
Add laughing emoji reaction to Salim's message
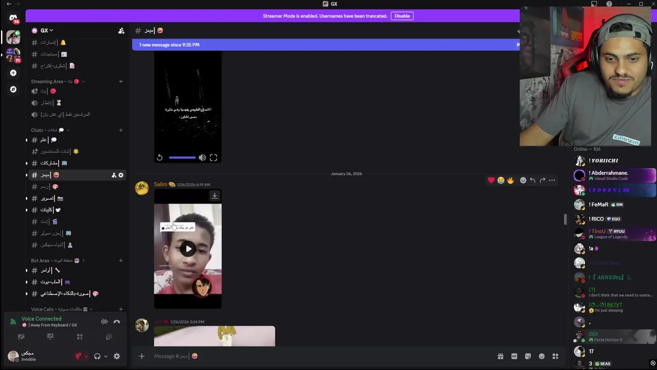click(500, 180)
